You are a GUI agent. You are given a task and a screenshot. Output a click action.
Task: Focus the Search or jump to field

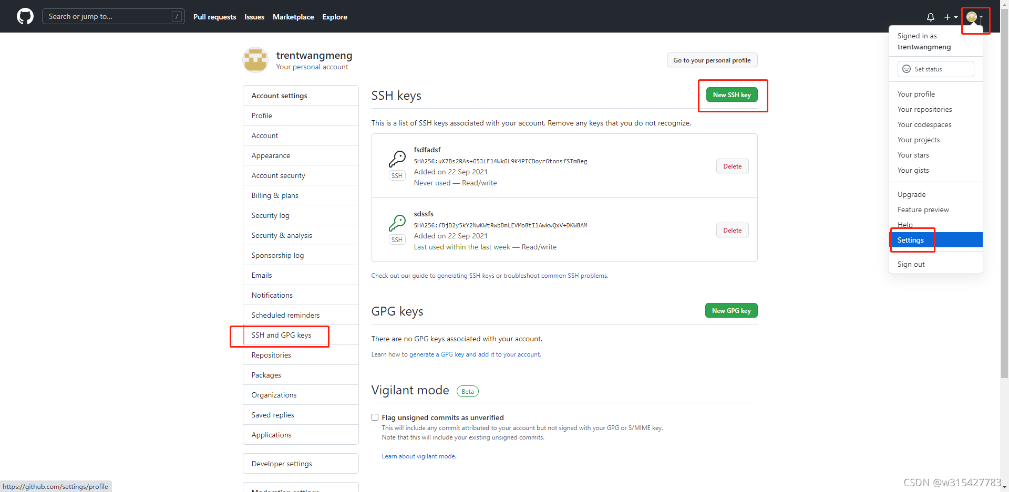pos(113,16)
